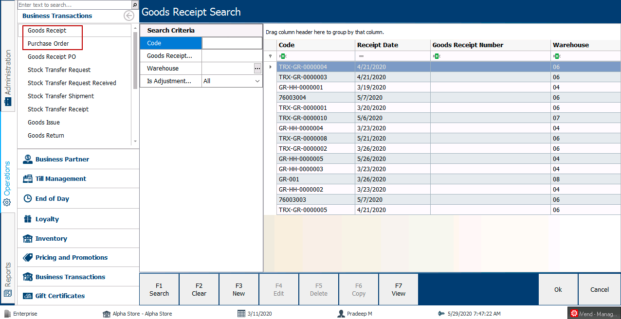The width and height of the screenshot is (621, 319).
Task: Open Business Partner section icon
Action: point(28,159)
